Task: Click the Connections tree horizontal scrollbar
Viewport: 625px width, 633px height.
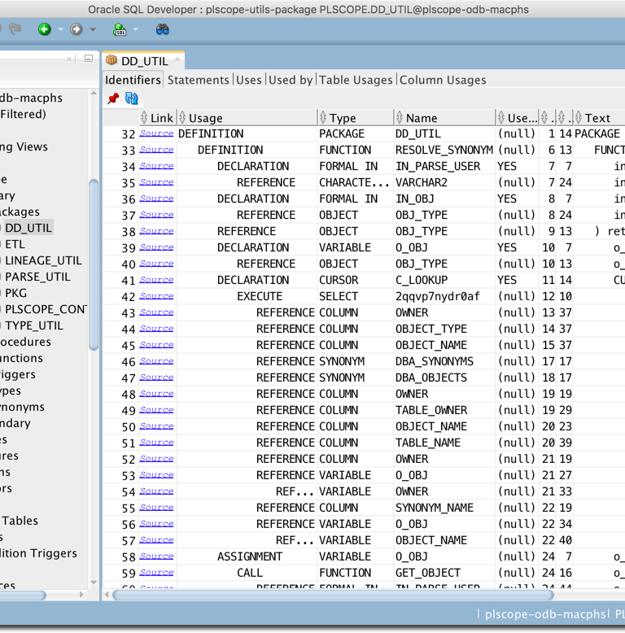Action: coord(23,595)
